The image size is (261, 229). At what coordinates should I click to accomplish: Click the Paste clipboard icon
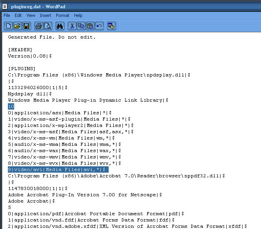click(x=90, y=26)
